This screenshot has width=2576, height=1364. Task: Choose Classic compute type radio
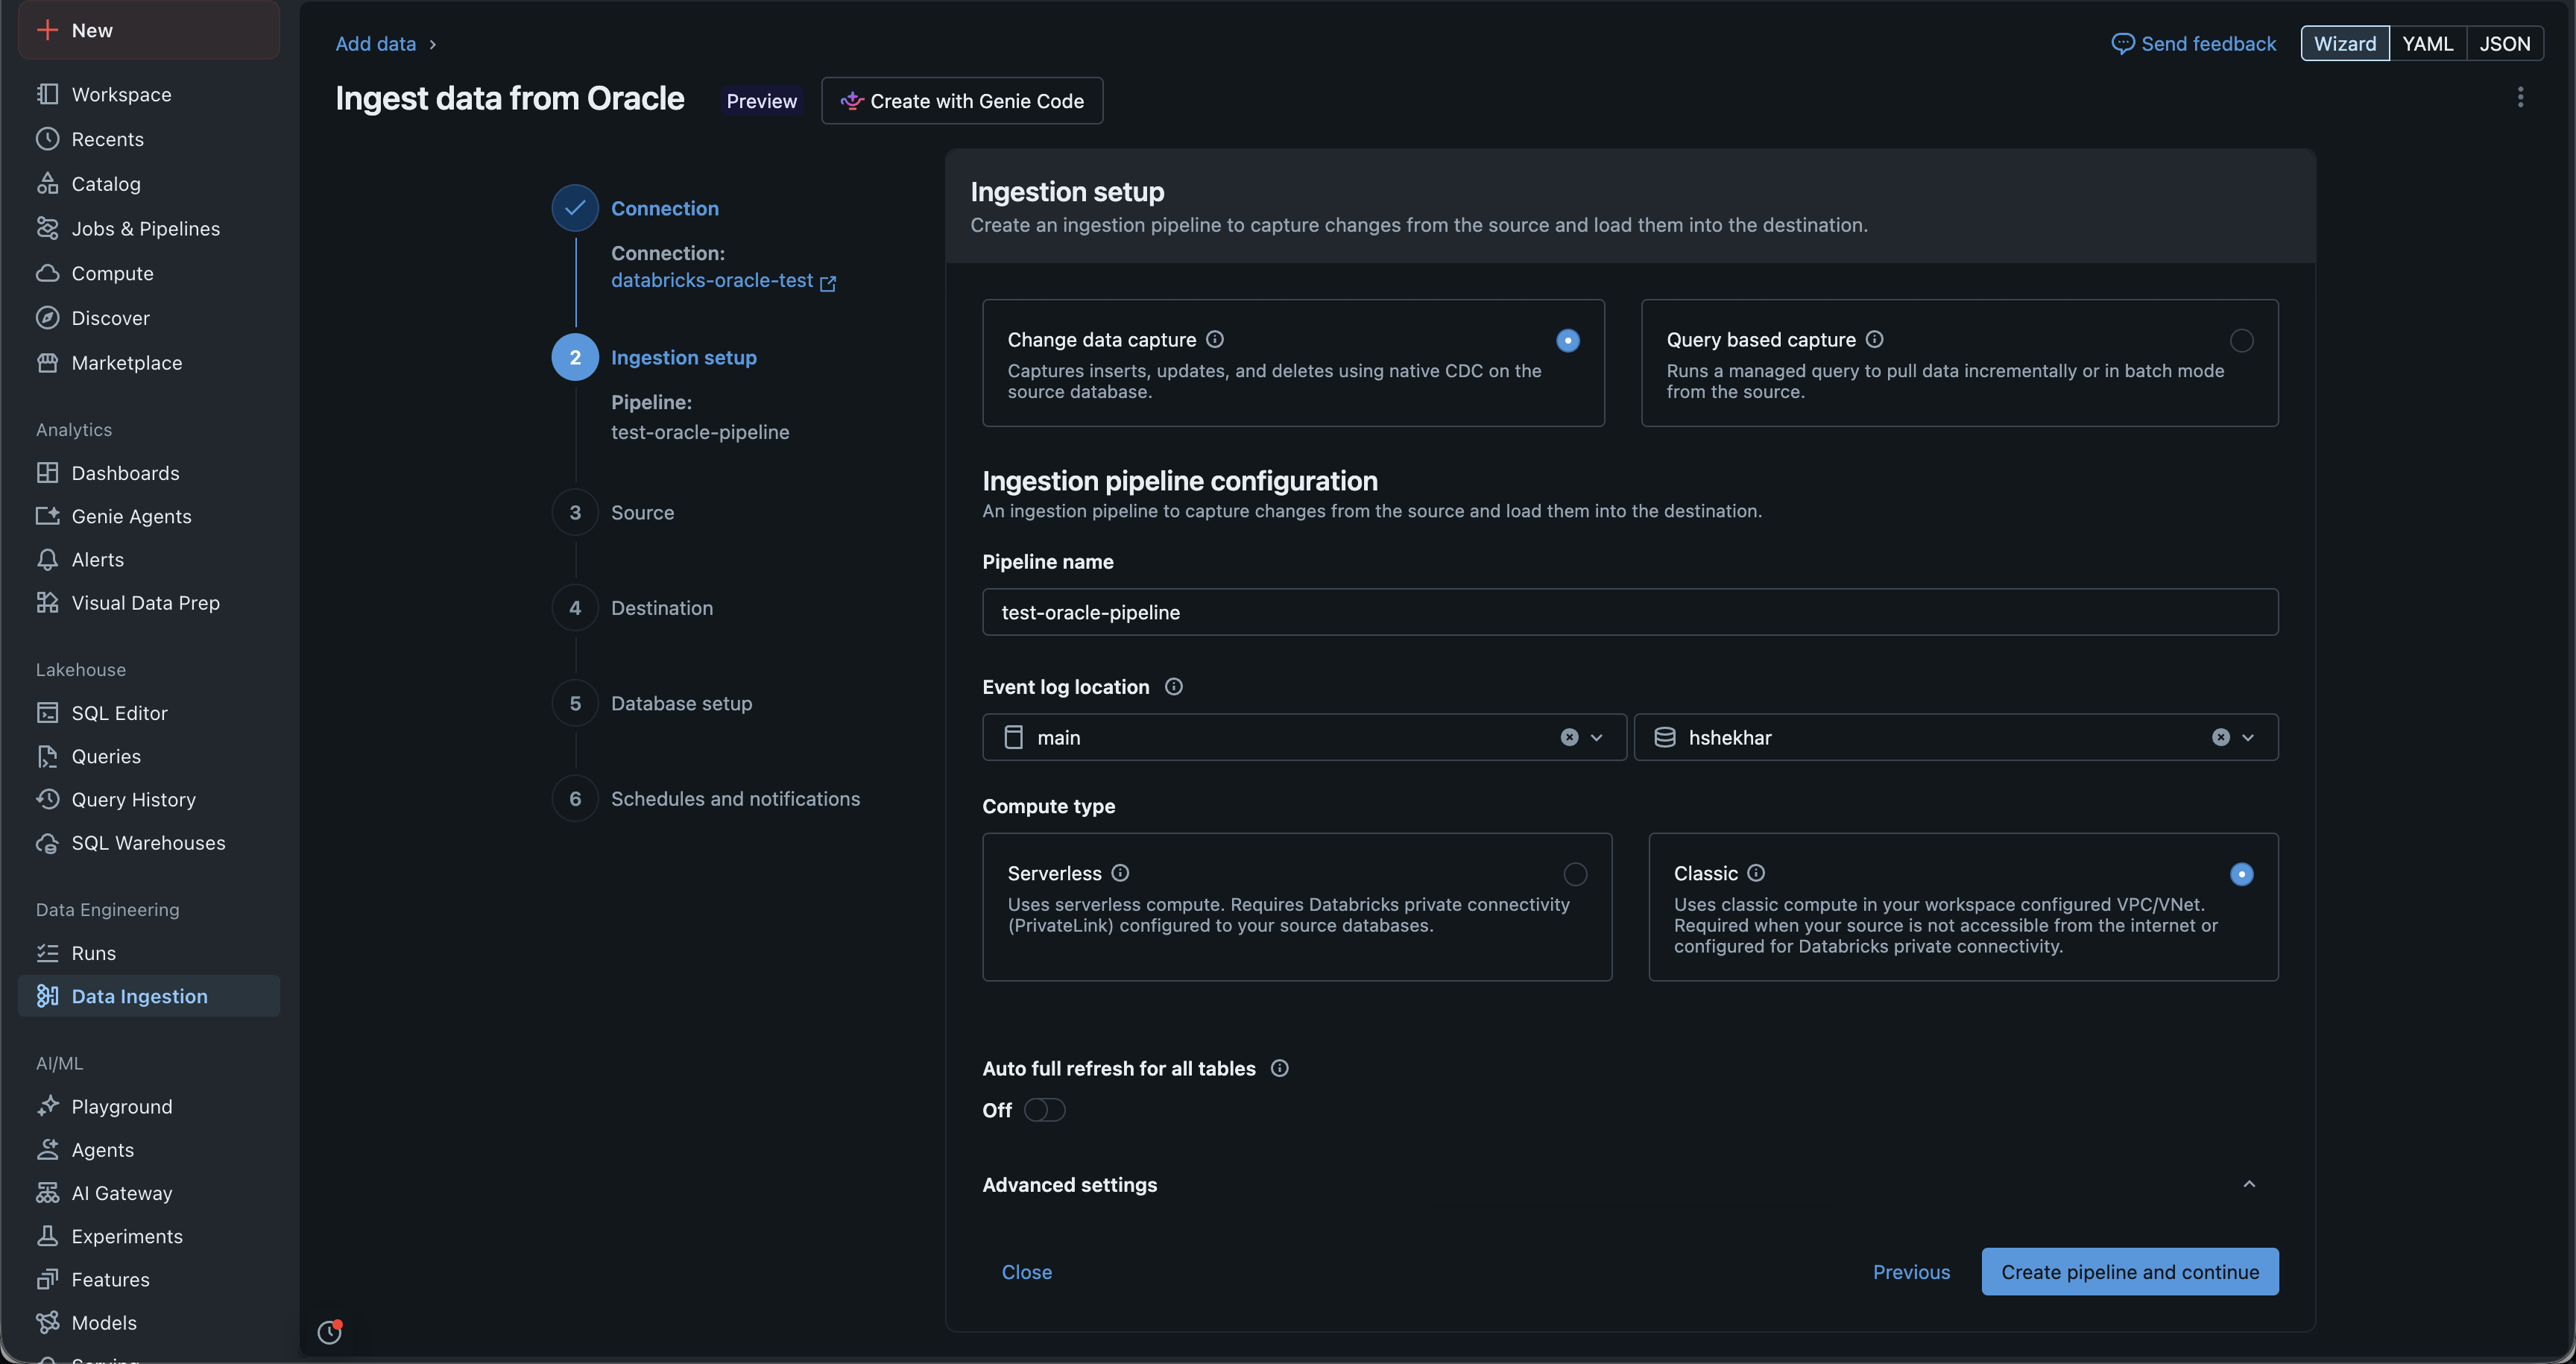[2241, 874]
